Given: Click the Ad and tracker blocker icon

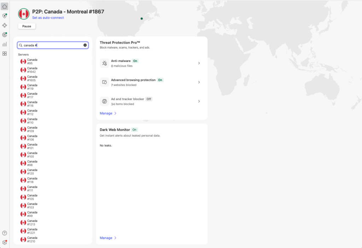Looking at the screenshot, I should (x=104, y=101).
